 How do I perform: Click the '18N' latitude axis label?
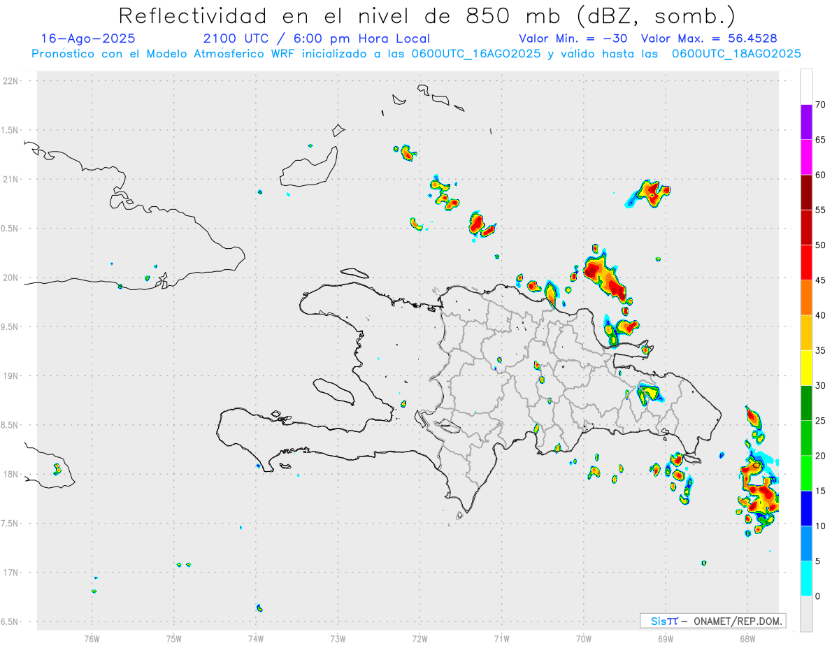[x=12, y=475]
